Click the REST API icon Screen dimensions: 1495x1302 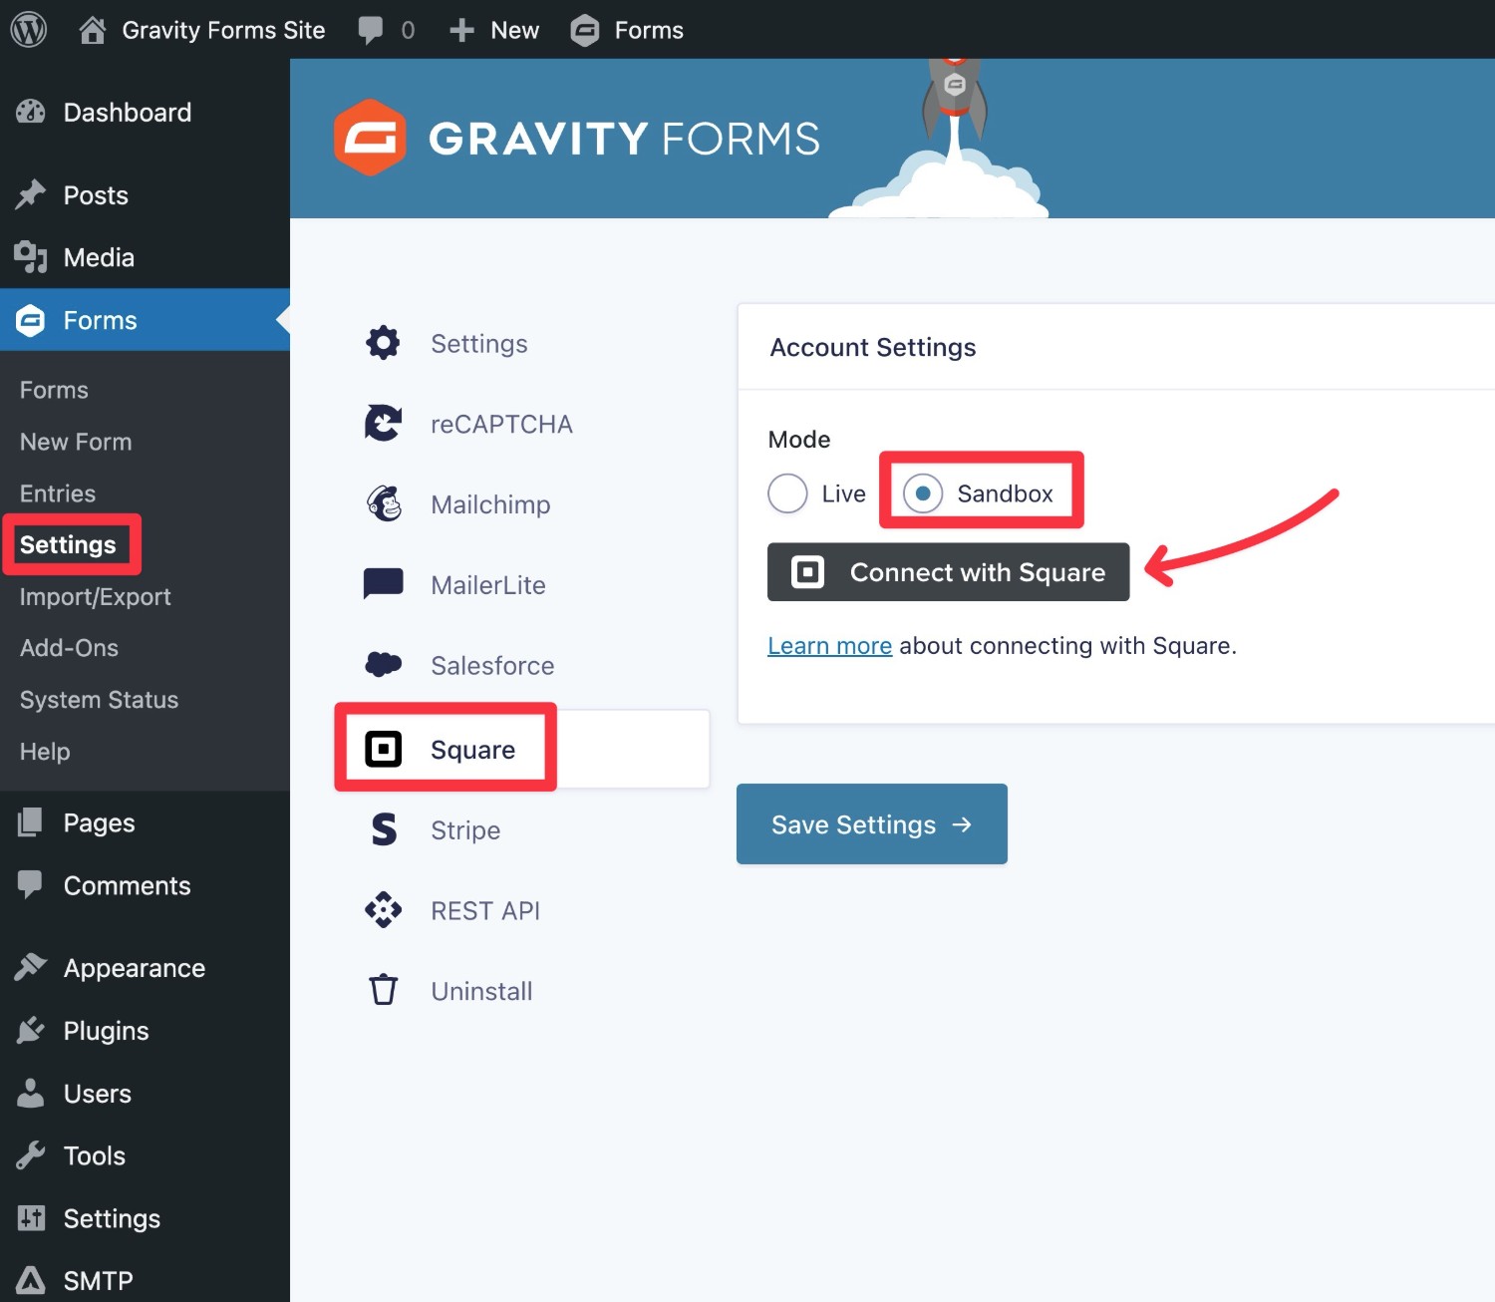tap(384, 910)
